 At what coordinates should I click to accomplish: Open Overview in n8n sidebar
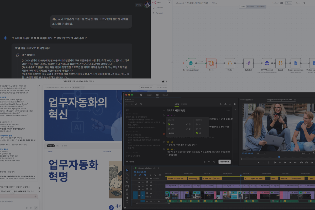159,8
